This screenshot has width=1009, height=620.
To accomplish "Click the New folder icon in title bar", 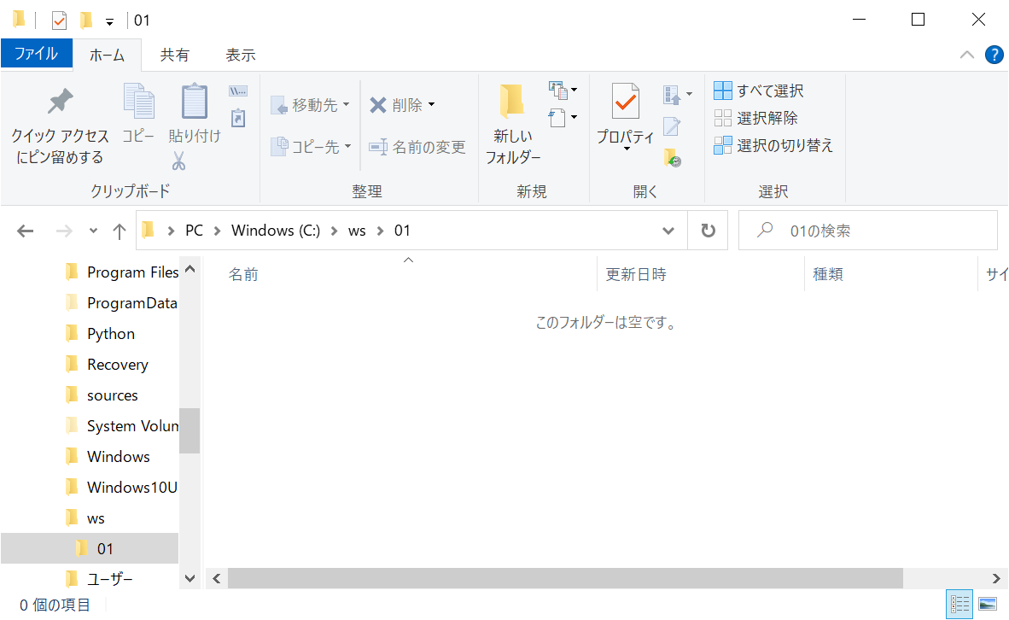I will tap(85, 20).
